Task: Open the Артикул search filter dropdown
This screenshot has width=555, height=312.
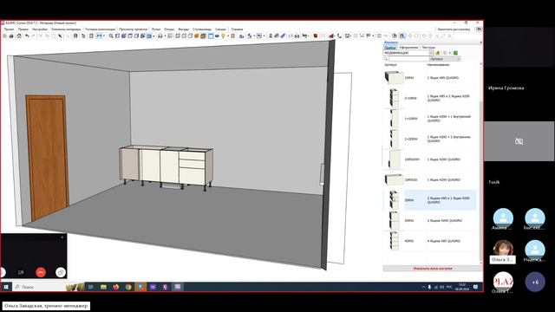Action: [x=445, y=59]
